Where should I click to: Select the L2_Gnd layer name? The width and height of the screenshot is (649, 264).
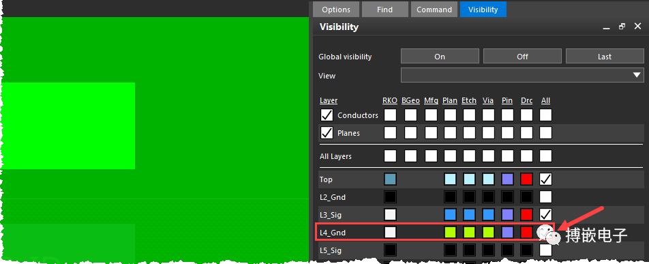pyautogui.click(x=333, y=197)
